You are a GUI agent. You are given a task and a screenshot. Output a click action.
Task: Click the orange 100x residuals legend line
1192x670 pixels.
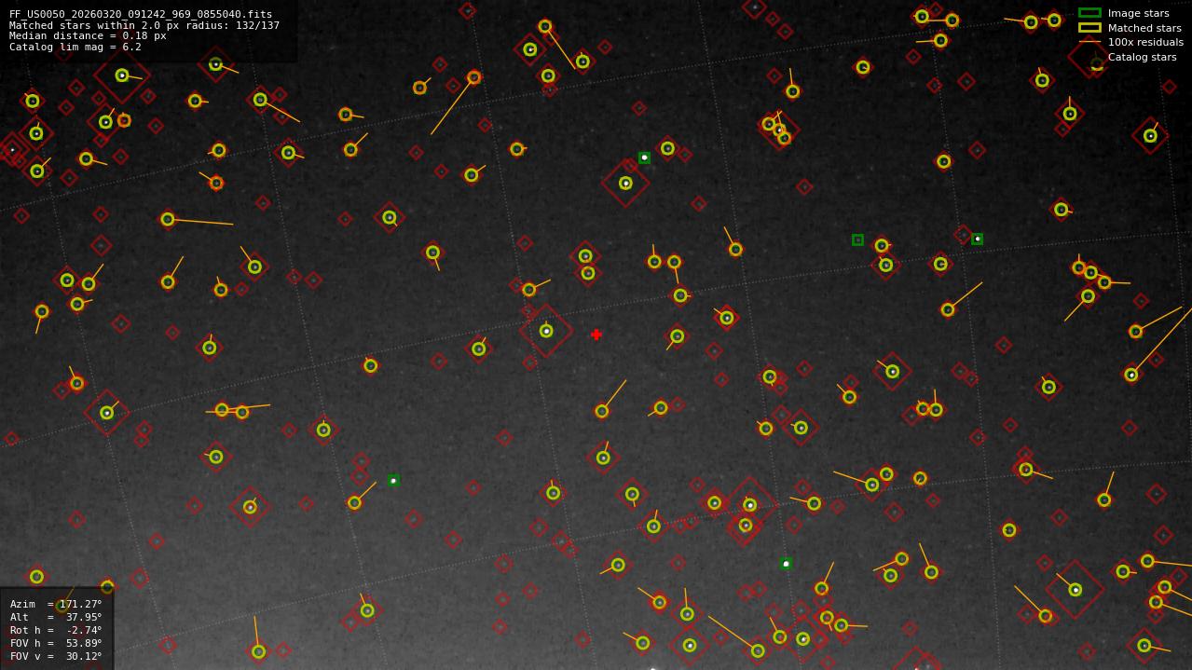pyautogui.click(x=1089, y=42)
